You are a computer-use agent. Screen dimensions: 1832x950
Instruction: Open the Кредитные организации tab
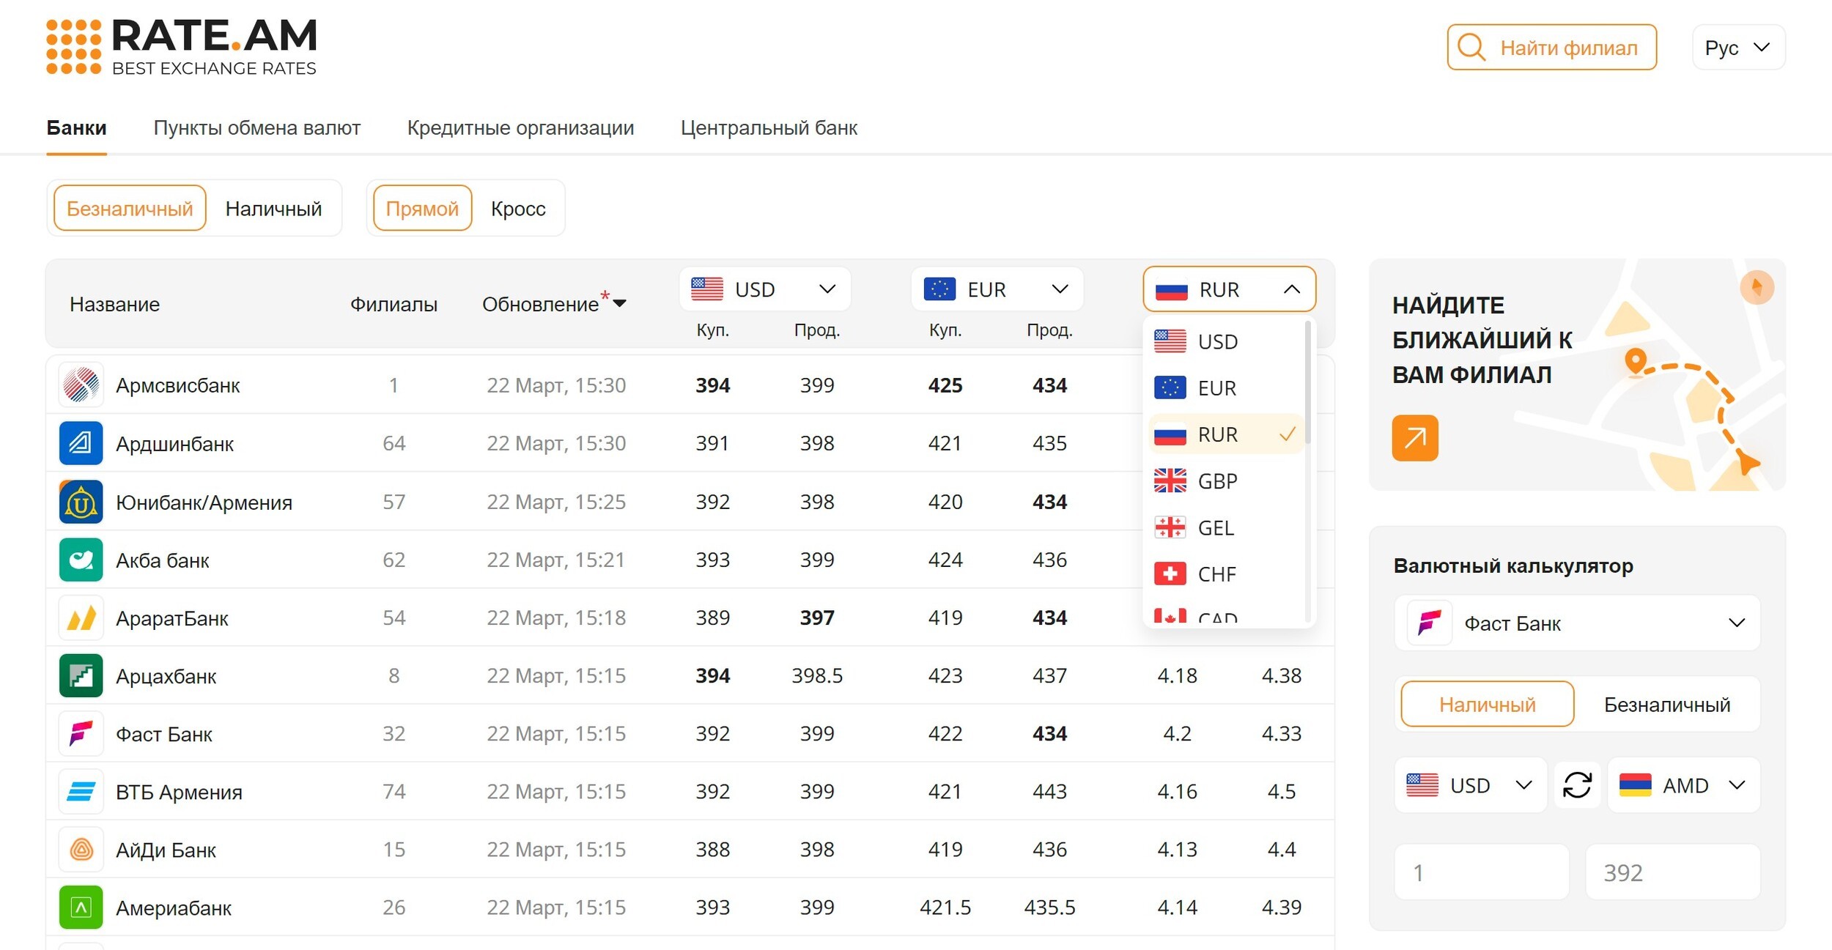pyautogui.click(x=520, y=128)
